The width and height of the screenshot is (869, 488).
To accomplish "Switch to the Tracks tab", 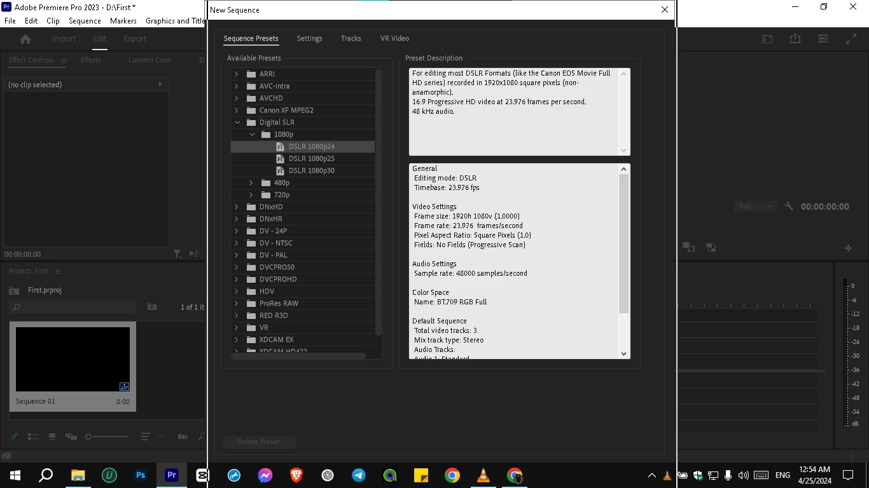I will click(351, 39).
